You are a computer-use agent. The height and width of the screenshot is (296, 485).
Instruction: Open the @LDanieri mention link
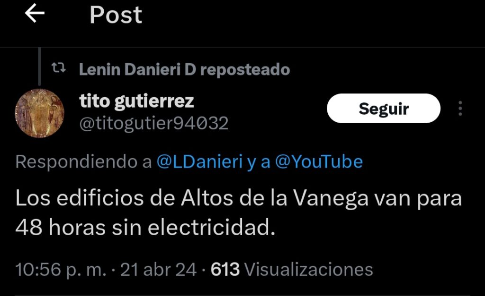[x=199, y=161]
